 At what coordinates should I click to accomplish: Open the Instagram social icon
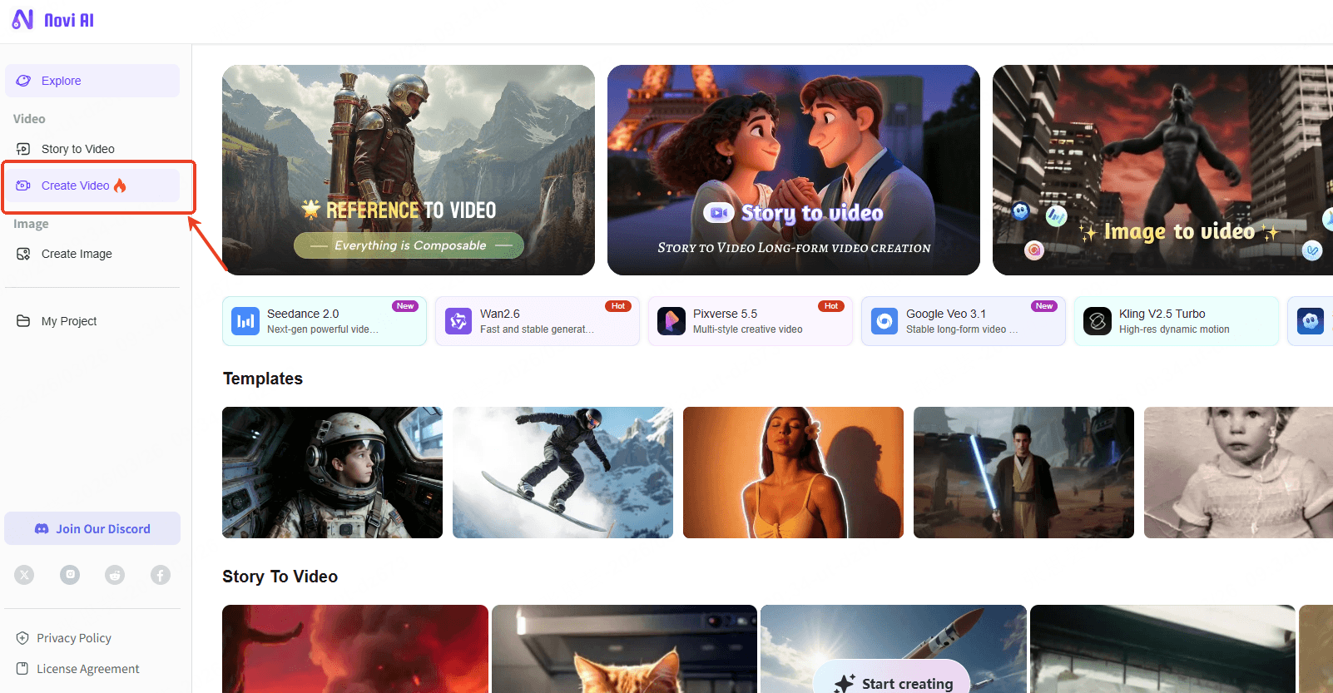click(x=70, y=575)
